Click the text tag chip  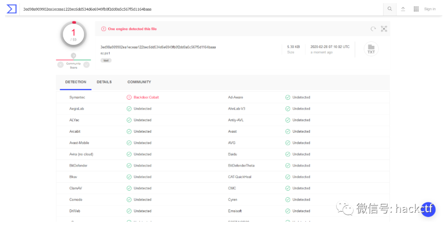(106, 60)
